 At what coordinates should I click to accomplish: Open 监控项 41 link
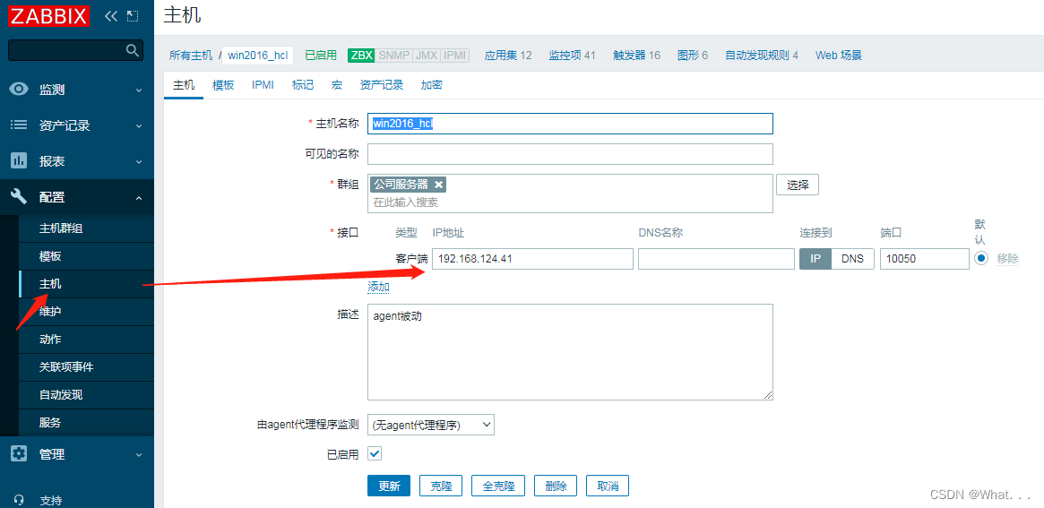pos(572,56)
